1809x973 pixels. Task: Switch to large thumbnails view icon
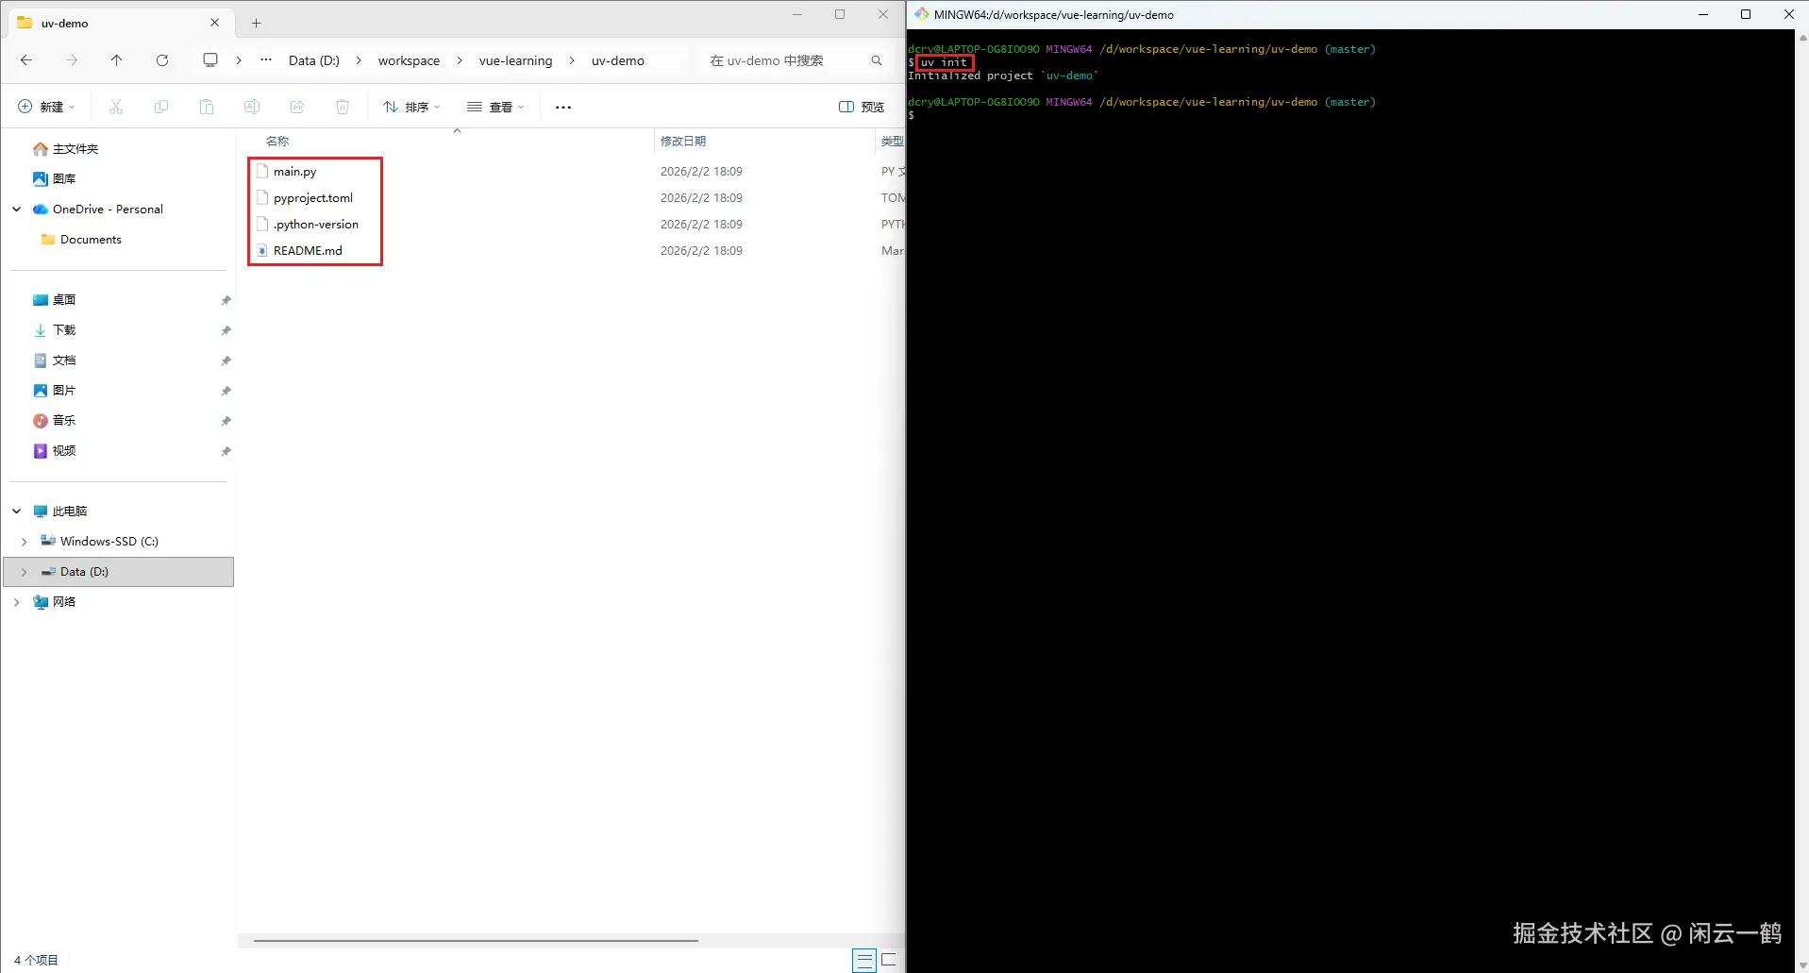click(x=889, y=961)
